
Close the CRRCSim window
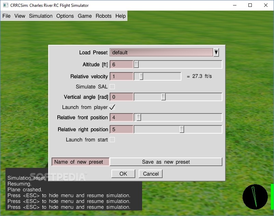pos(265,5)
